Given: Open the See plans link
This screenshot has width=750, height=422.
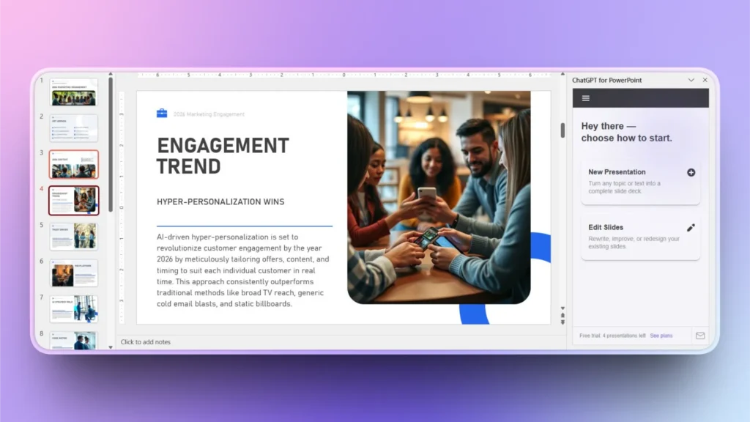Looking at the screenshot, I should [661, 335].
